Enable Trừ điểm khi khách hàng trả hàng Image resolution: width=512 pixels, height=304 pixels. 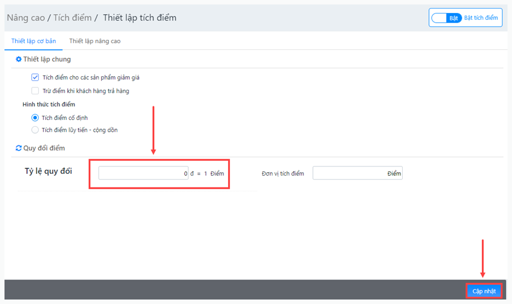coord(35,91)
